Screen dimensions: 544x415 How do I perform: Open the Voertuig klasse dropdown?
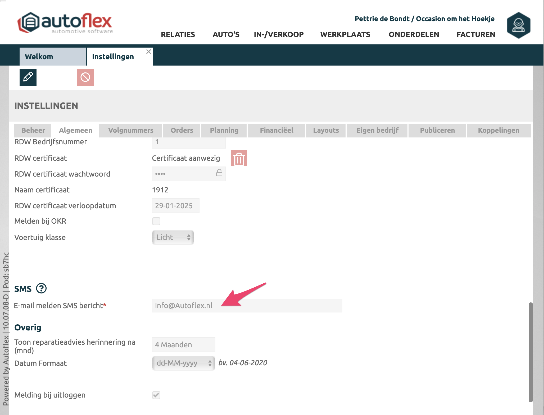coord(173,237)
